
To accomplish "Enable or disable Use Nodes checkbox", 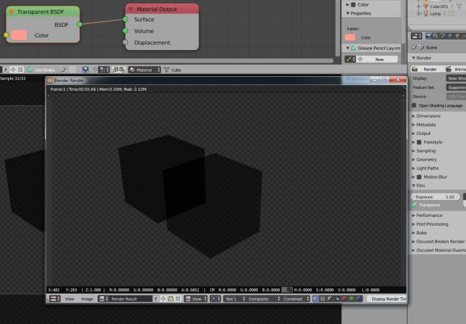I will tap(30, 70).
